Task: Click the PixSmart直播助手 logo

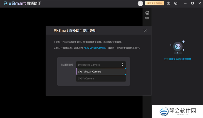Action: pyautogui.click(x=23, y=3)
